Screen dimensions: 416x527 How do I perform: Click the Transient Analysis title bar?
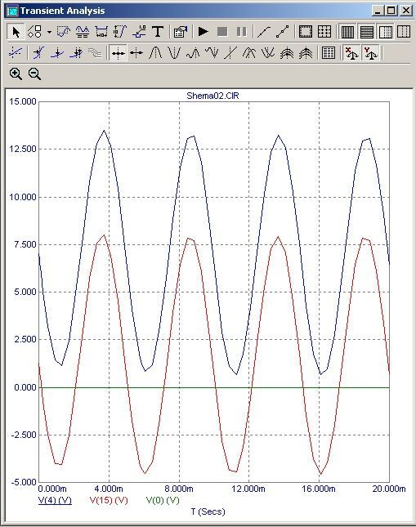coord(208,11)
